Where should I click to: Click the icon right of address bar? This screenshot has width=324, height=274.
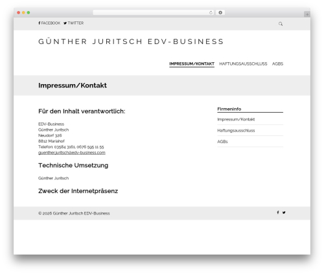point(220,13)
